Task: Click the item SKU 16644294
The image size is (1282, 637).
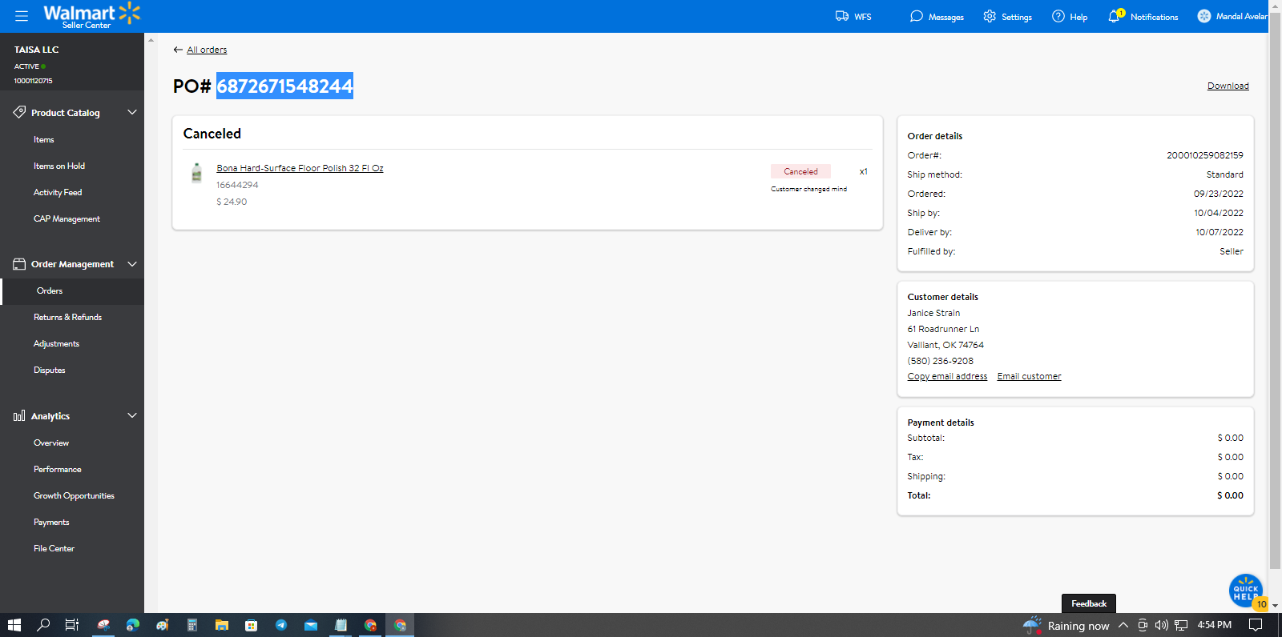Action: [x=237, y=185]
